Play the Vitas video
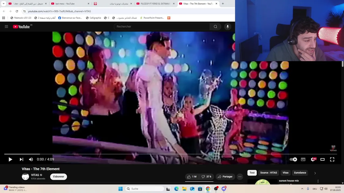The height and width of the screenshot is (193, 344). pyautogui.click(x=10, y=159)
